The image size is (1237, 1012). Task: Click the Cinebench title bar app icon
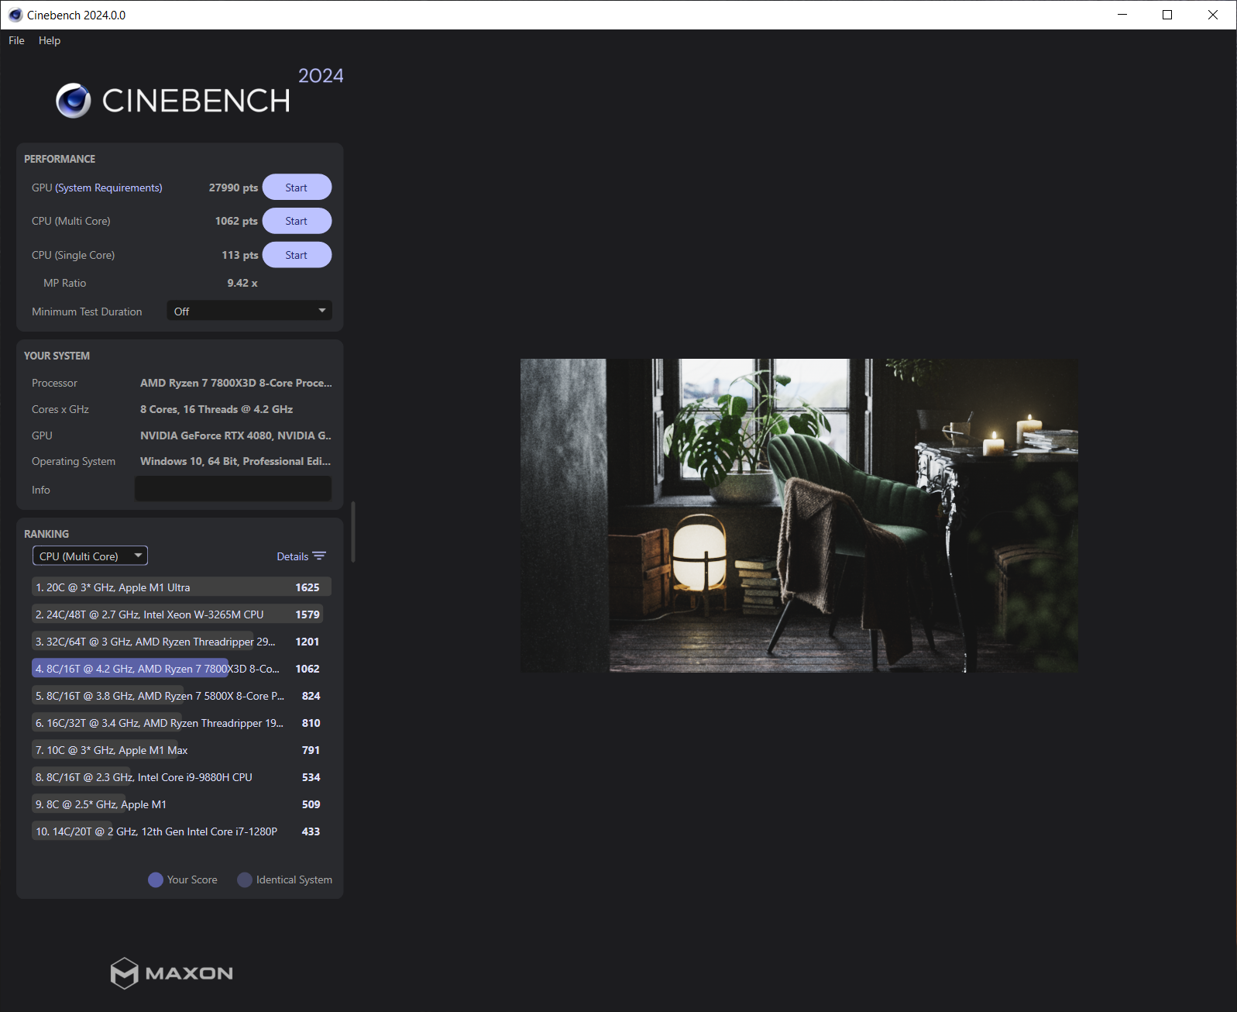point(15,15)
